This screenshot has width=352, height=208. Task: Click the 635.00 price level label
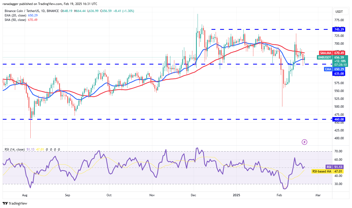[x=339, y=73]
